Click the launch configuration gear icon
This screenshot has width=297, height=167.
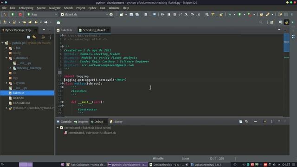coord(111,14)
